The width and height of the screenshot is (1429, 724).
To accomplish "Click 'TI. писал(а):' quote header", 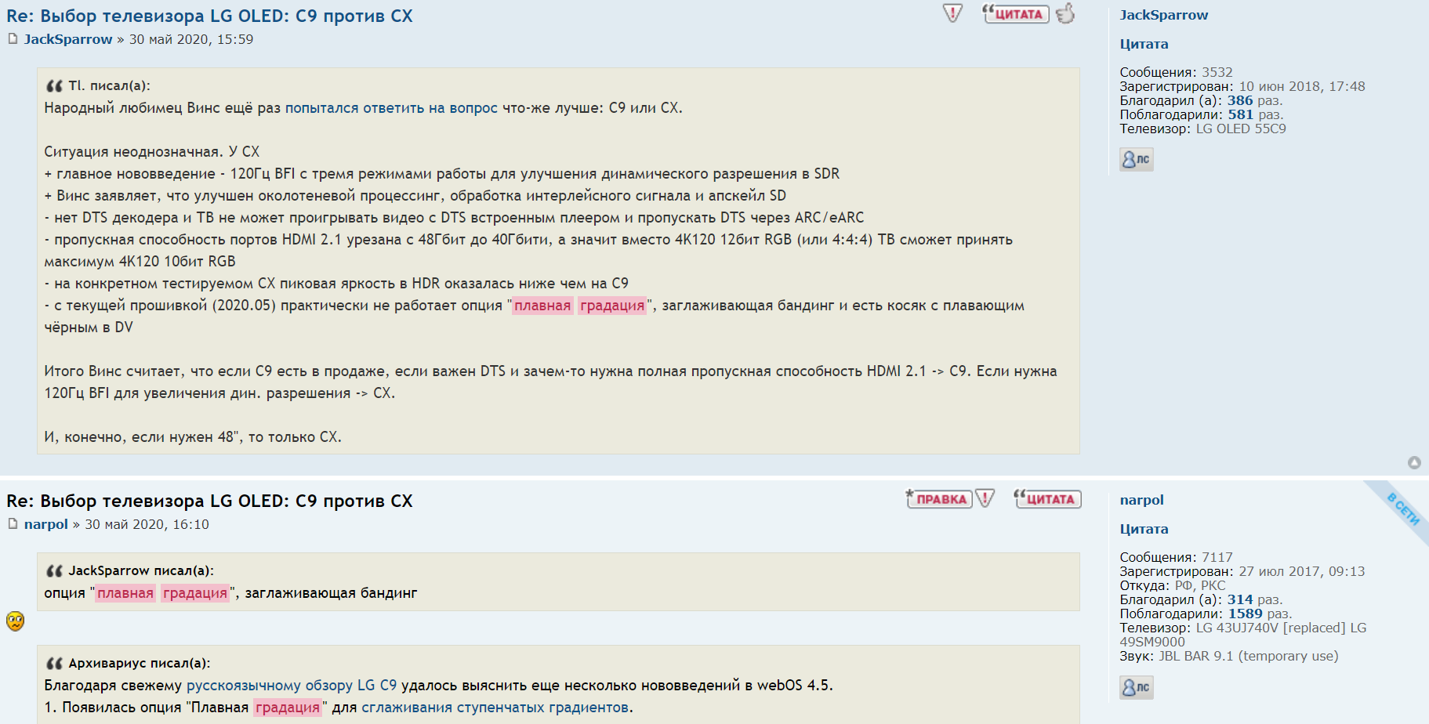I will (x=109, y=85).
